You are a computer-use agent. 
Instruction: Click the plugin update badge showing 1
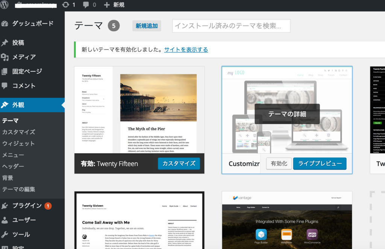(48, 206)
